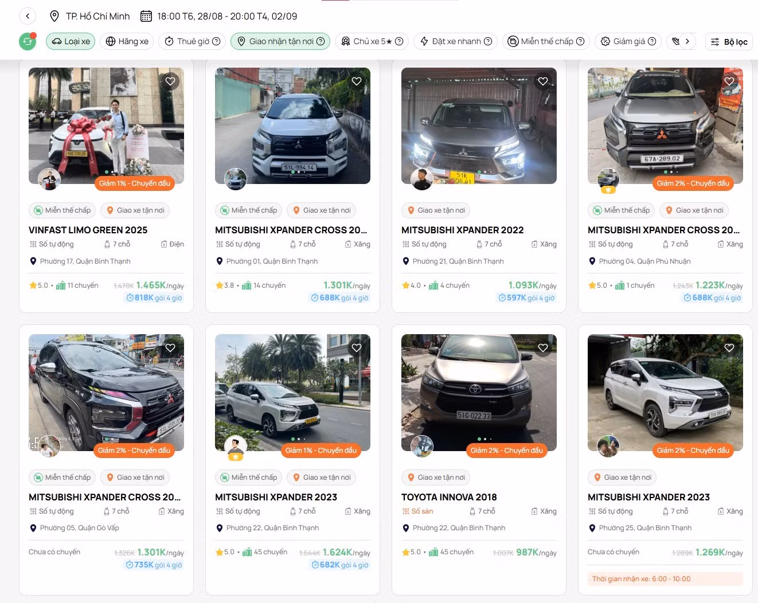
Task: Click the 682K gói 4 giờ price
Action: pos(339,565)
